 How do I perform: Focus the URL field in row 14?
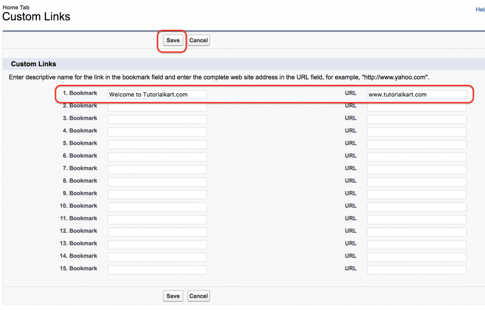coord(417,257)
